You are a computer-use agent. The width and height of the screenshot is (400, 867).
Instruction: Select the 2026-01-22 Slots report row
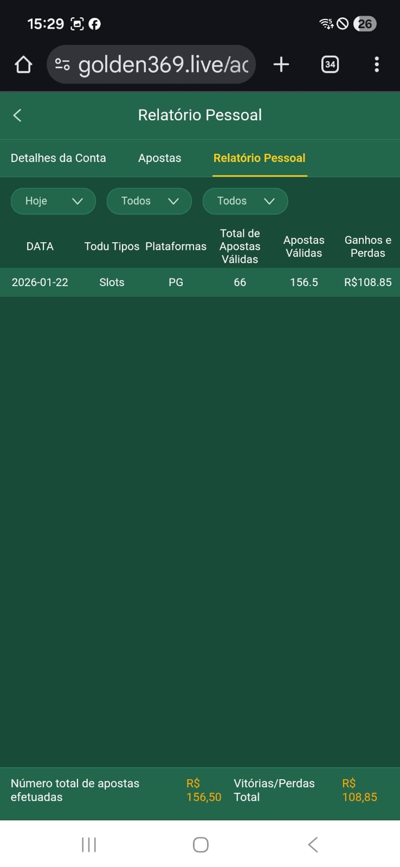tap(200, 282)
